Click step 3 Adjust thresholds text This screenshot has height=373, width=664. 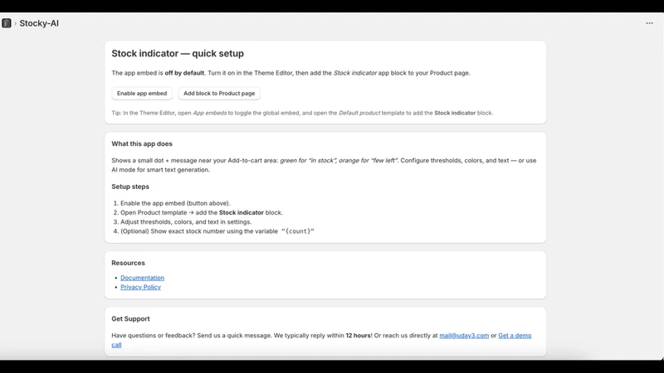pos(186,222)
